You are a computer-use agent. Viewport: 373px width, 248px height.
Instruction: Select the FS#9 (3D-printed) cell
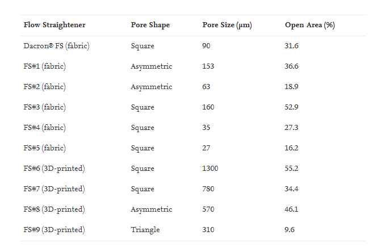pyautogui.click(x=54, y=230)
